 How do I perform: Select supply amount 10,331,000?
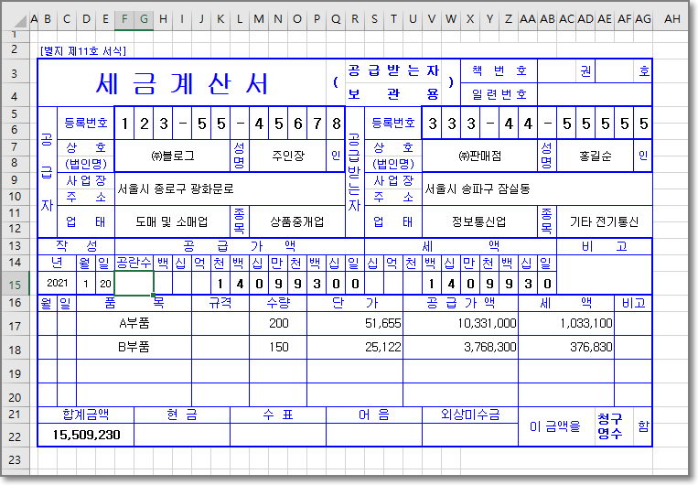[x=461, y=323]
